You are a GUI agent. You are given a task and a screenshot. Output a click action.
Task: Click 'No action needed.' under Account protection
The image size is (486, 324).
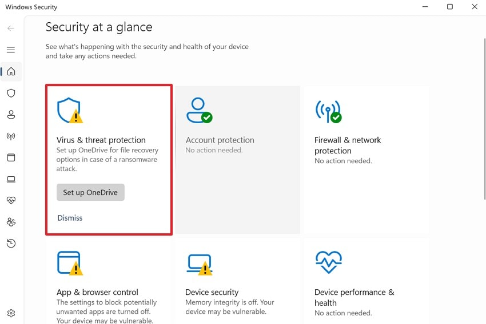(214, 150)
